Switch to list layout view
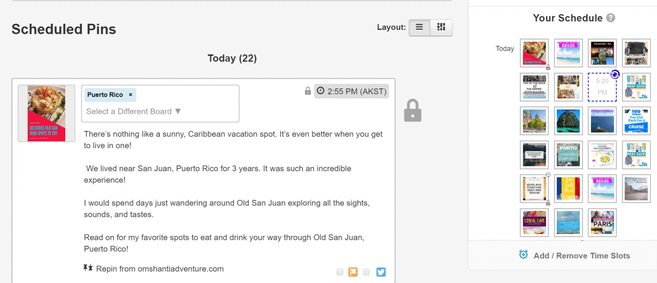This screenshot has width=657, height=283. coord(419,27)
